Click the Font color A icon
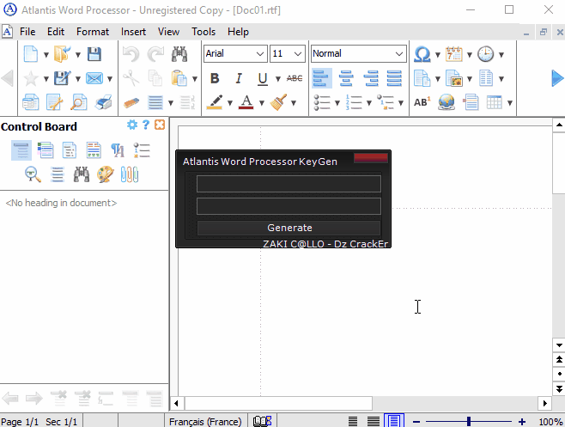This screenshot has width=565, height=427. pos(246,102)
